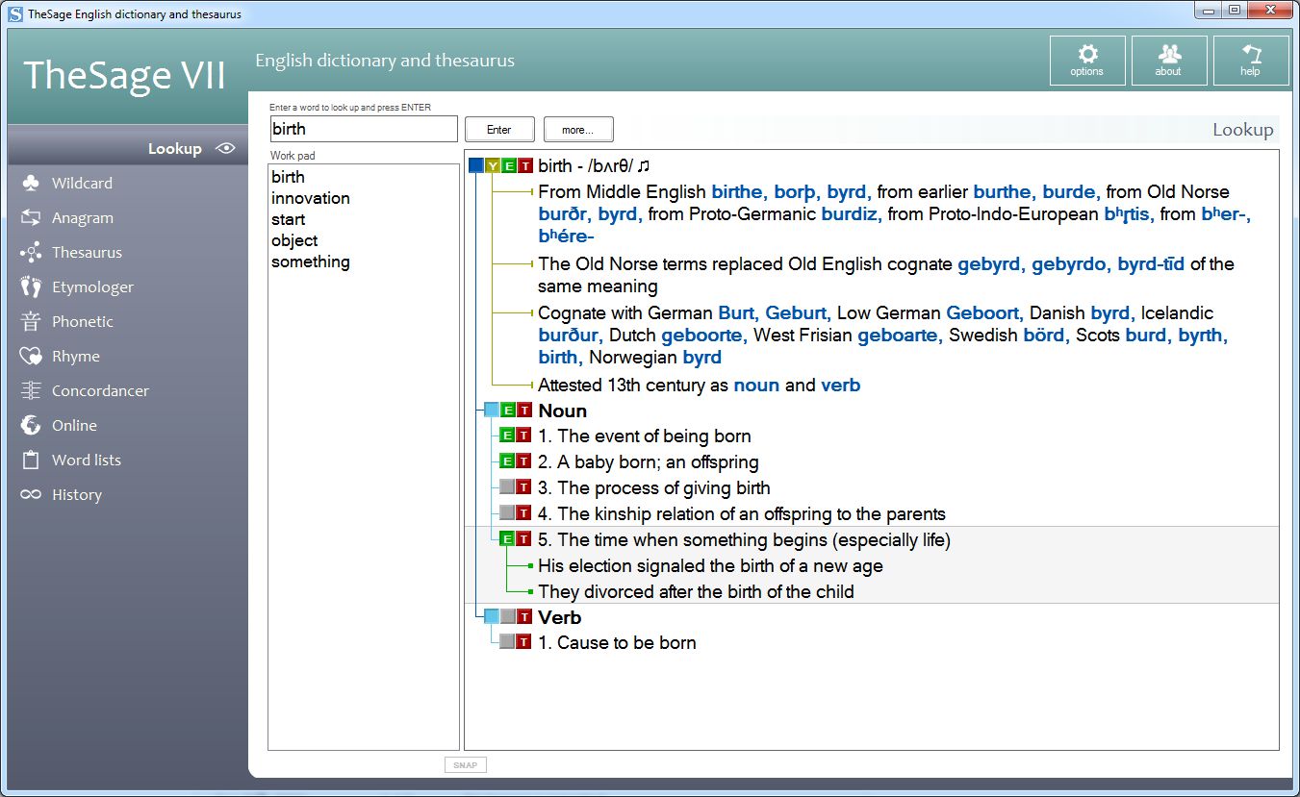
Task: Select 'object' in the Work pad list
Action: tap(294, 240)
